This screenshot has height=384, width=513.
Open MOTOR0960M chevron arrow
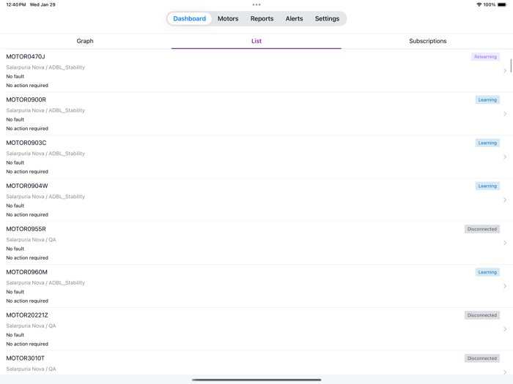[505, 286]
